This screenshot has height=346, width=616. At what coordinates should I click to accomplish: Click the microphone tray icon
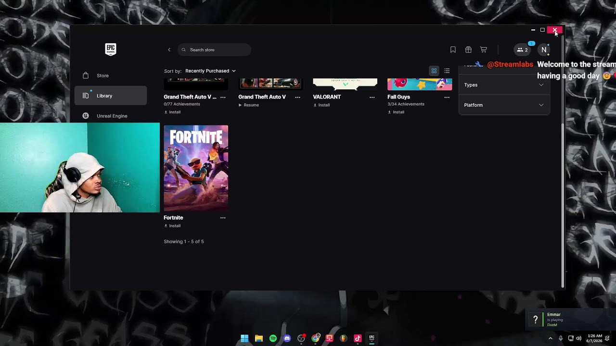point(561,338)
